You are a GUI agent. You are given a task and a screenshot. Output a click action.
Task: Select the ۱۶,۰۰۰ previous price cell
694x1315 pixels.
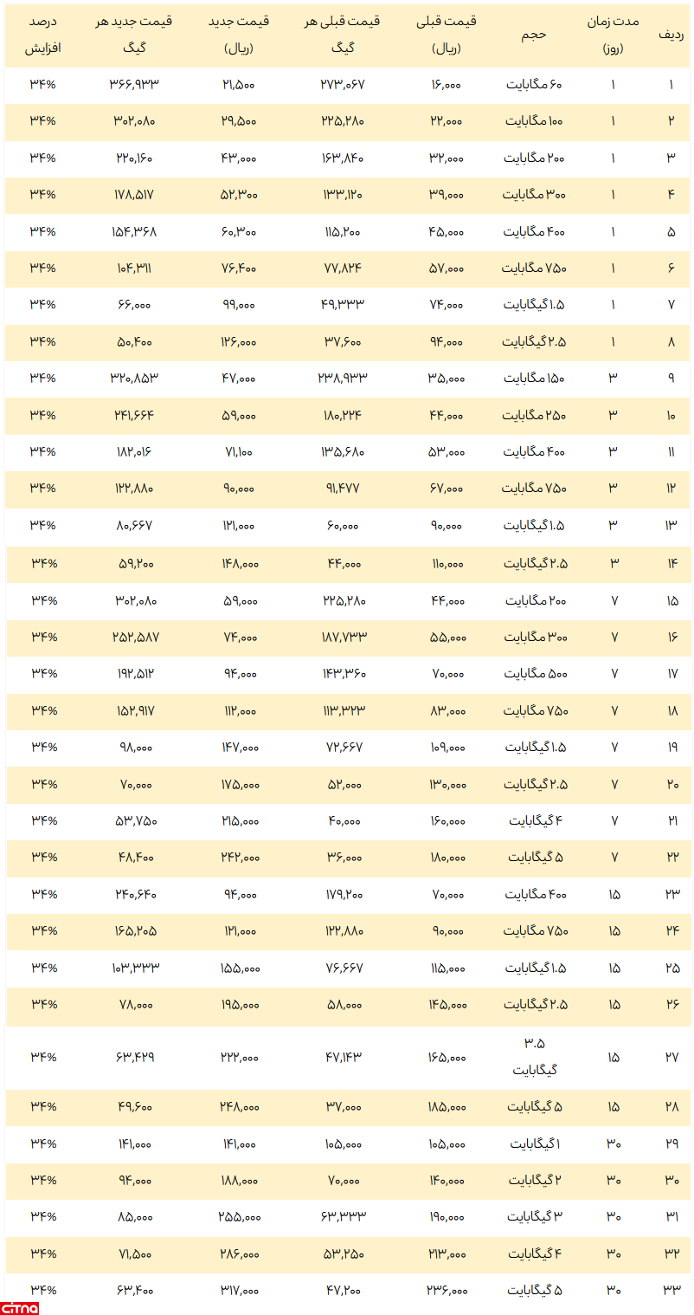(x=447, y=85)
